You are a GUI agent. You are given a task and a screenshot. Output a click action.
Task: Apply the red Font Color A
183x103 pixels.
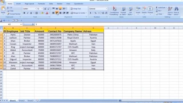[47, 13]
